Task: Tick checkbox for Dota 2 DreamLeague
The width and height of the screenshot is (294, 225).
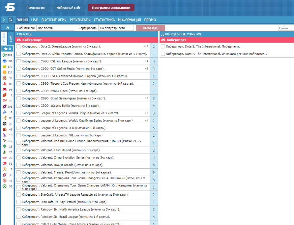Action: [x=18, y=46]
